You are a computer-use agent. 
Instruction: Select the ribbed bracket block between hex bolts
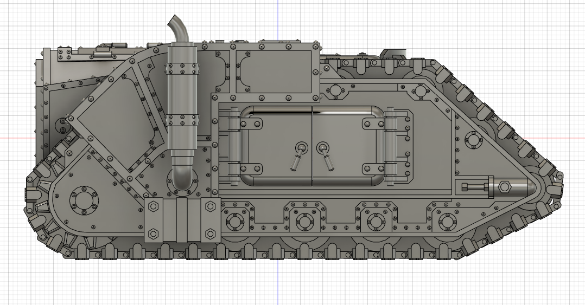click(x=182, y=220)
